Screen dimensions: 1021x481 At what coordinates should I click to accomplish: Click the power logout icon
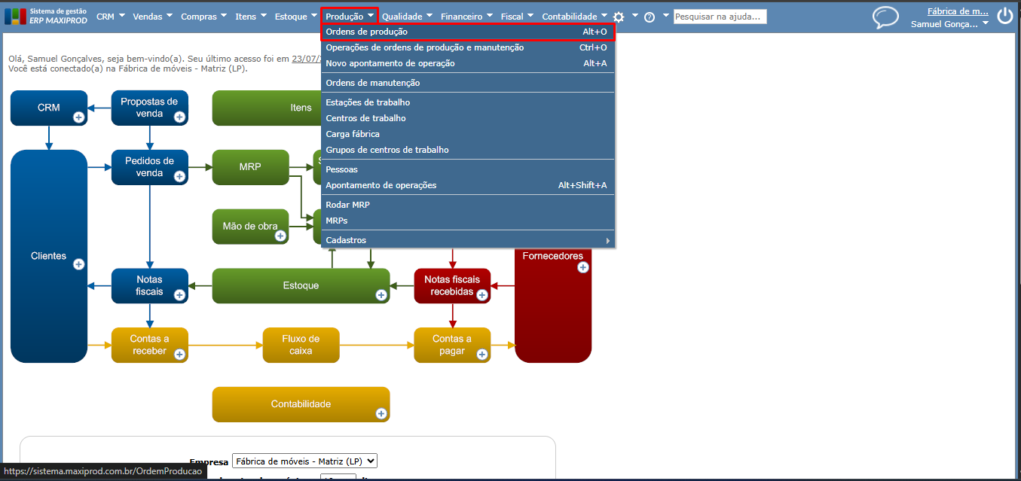[x=1005, y=16]
